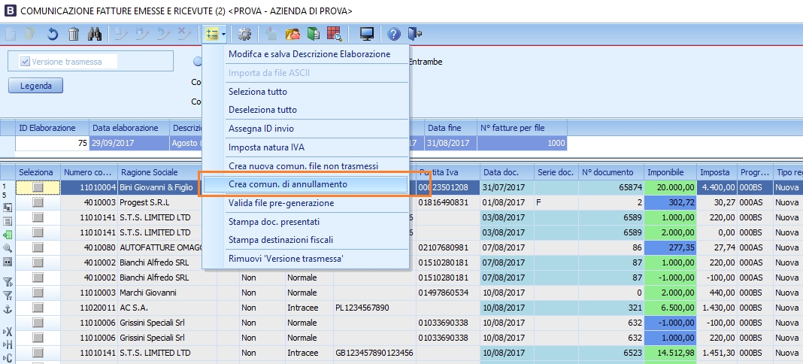The image size is (803, 364).
Task: Choose Crea nuova comun. file non trasmessi
Action: click(303, 166)
